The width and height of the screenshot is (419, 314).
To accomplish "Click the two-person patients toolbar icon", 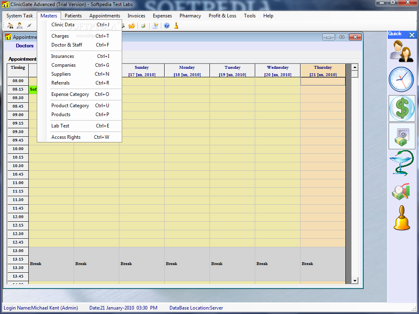I will (10, 25).
